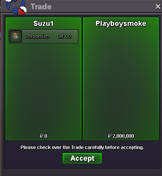Click Playboysmoke's 2,800,000 money offer
The image size is (162, 176).
(123, 136)
